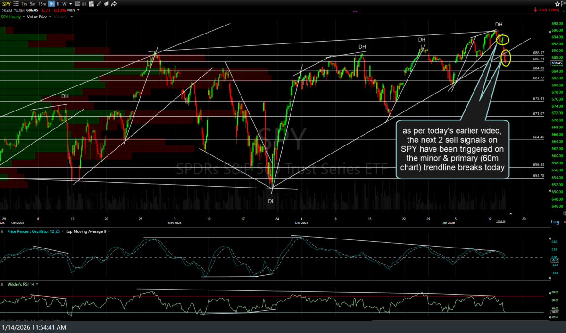
Task: Open the saved charts folder icon
Action: pyautogui.click(x=107, y=4)
